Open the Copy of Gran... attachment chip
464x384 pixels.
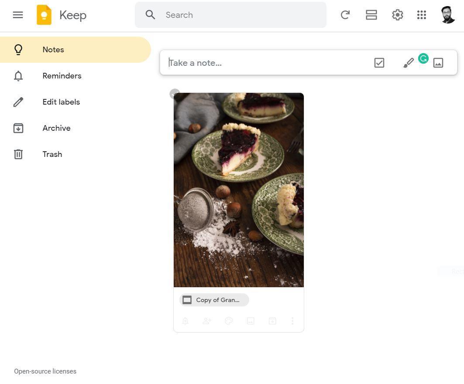[x=214, y=300]
